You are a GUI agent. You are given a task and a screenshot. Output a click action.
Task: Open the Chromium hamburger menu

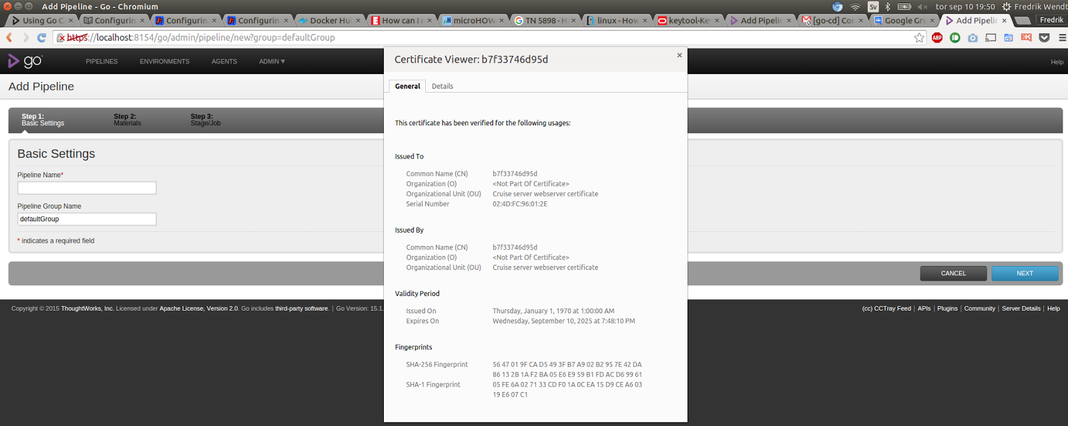tap(1062, 37)
